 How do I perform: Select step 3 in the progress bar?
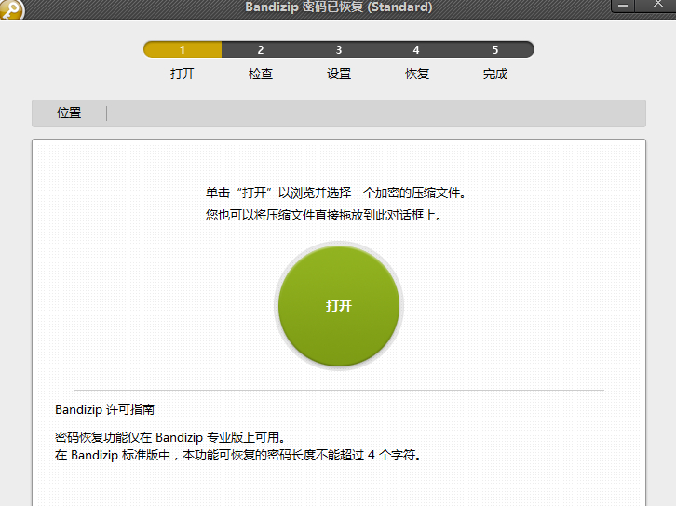click(339, 49)
